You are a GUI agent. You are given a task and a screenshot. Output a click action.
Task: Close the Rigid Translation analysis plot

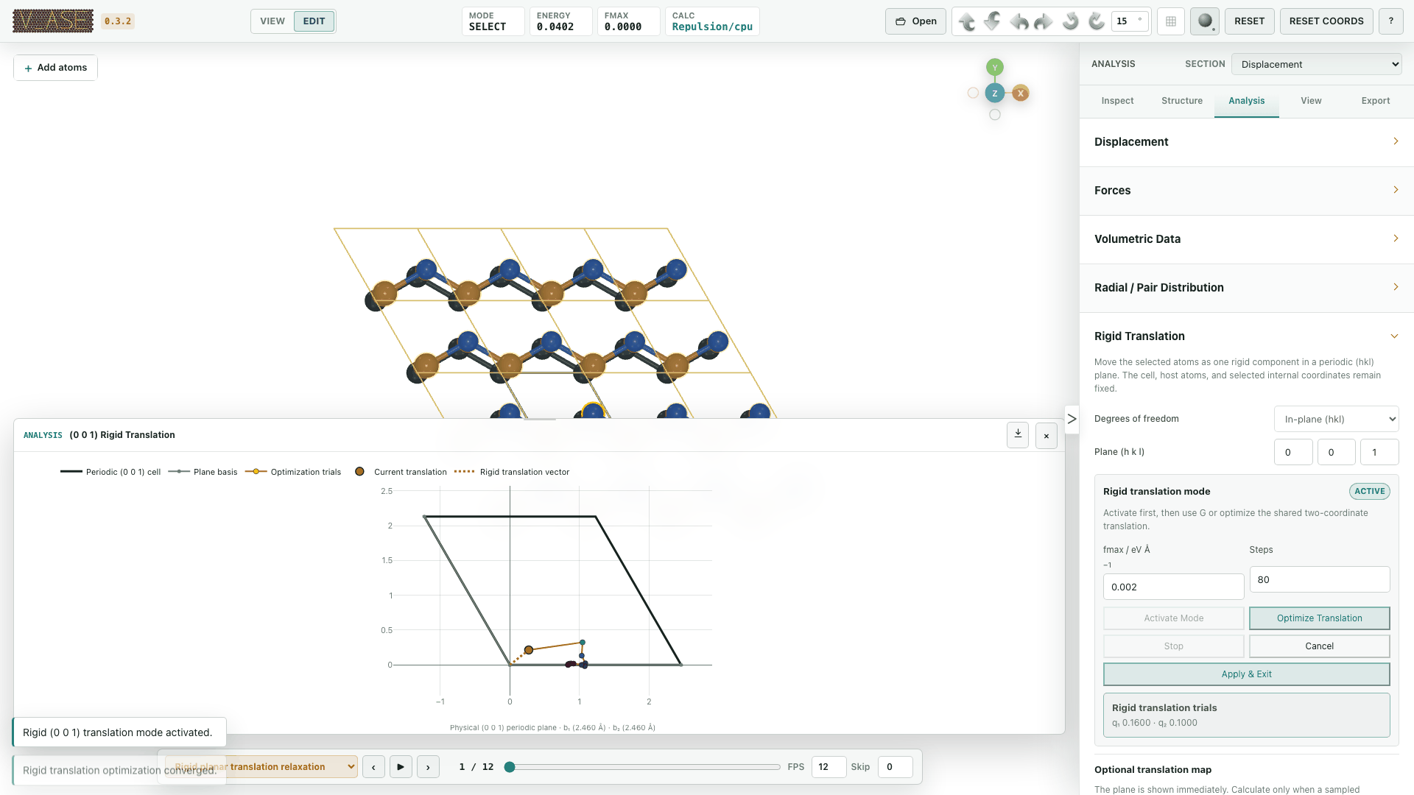[1047, 436]
